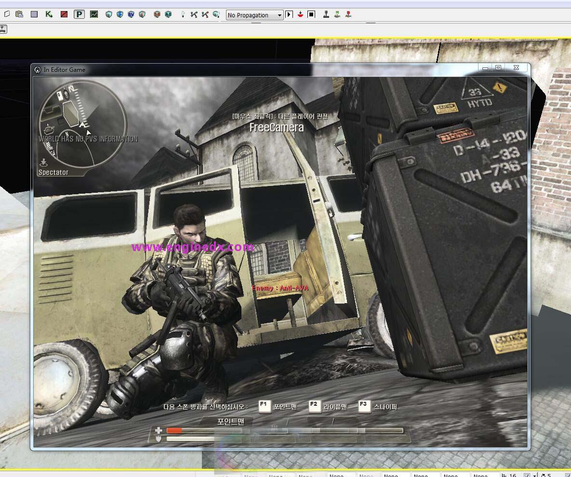Click the circular minimap radar
571x477 pixels.
pos(83,125)
